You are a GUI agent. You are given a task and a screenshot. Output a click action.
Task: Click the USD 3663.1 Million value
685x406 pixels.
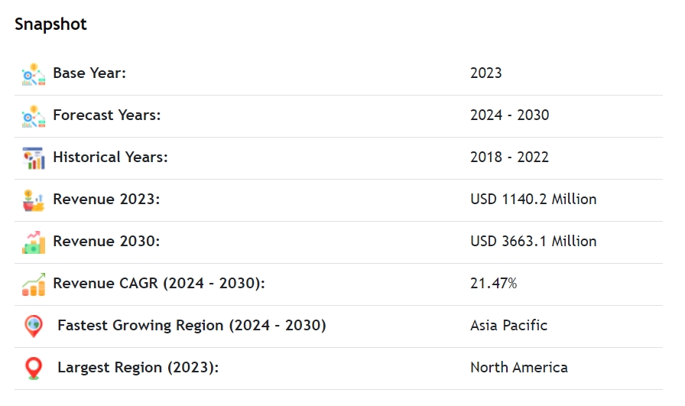coord(533,242)
